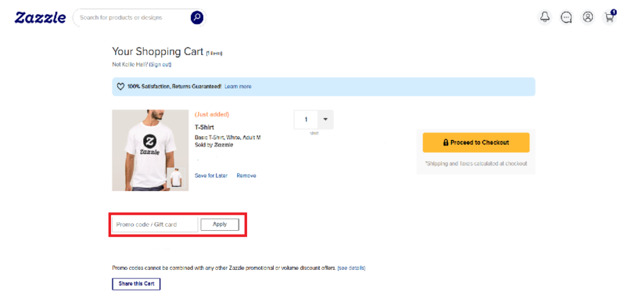Click the heart icon in satisfaction banner

[x=120, y=86]
